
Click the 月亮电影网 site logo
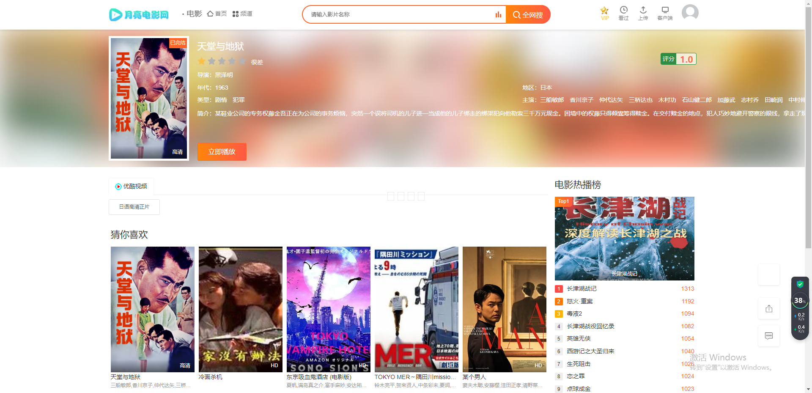(x=139, y=15)
